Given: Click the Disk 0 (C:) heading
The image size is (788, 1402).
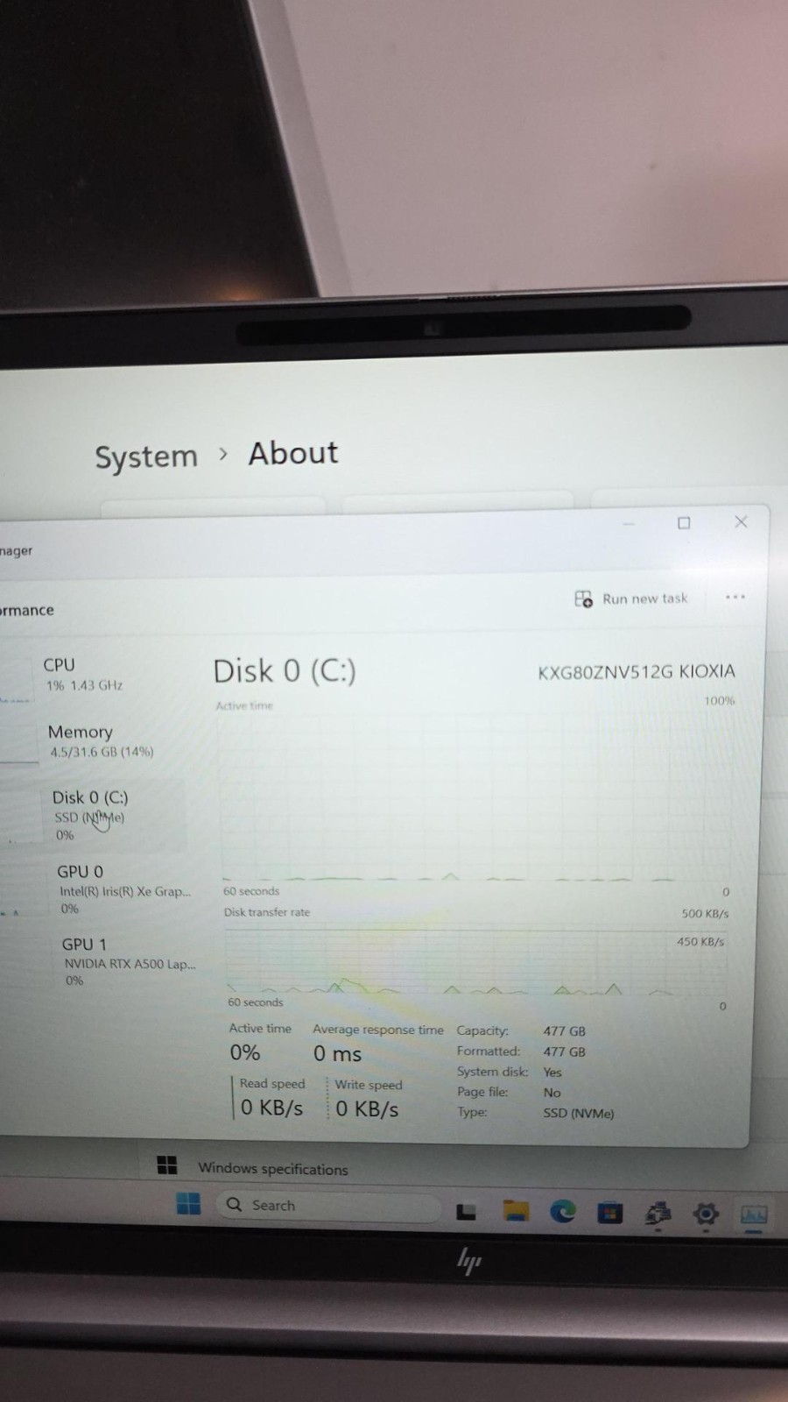Looking at the screenshot, I should [285, 672].
